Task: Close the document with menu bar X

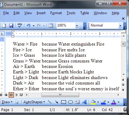Action: point(123,18)
